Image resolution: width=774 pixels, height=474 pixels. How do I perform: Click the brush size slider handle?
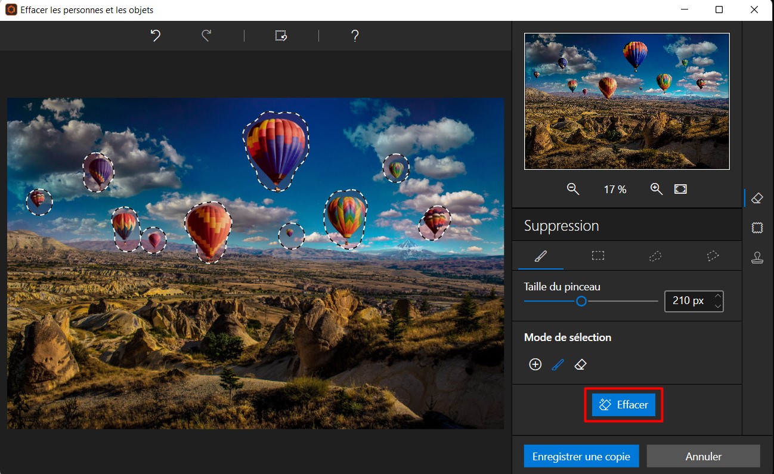coord(581,302)
